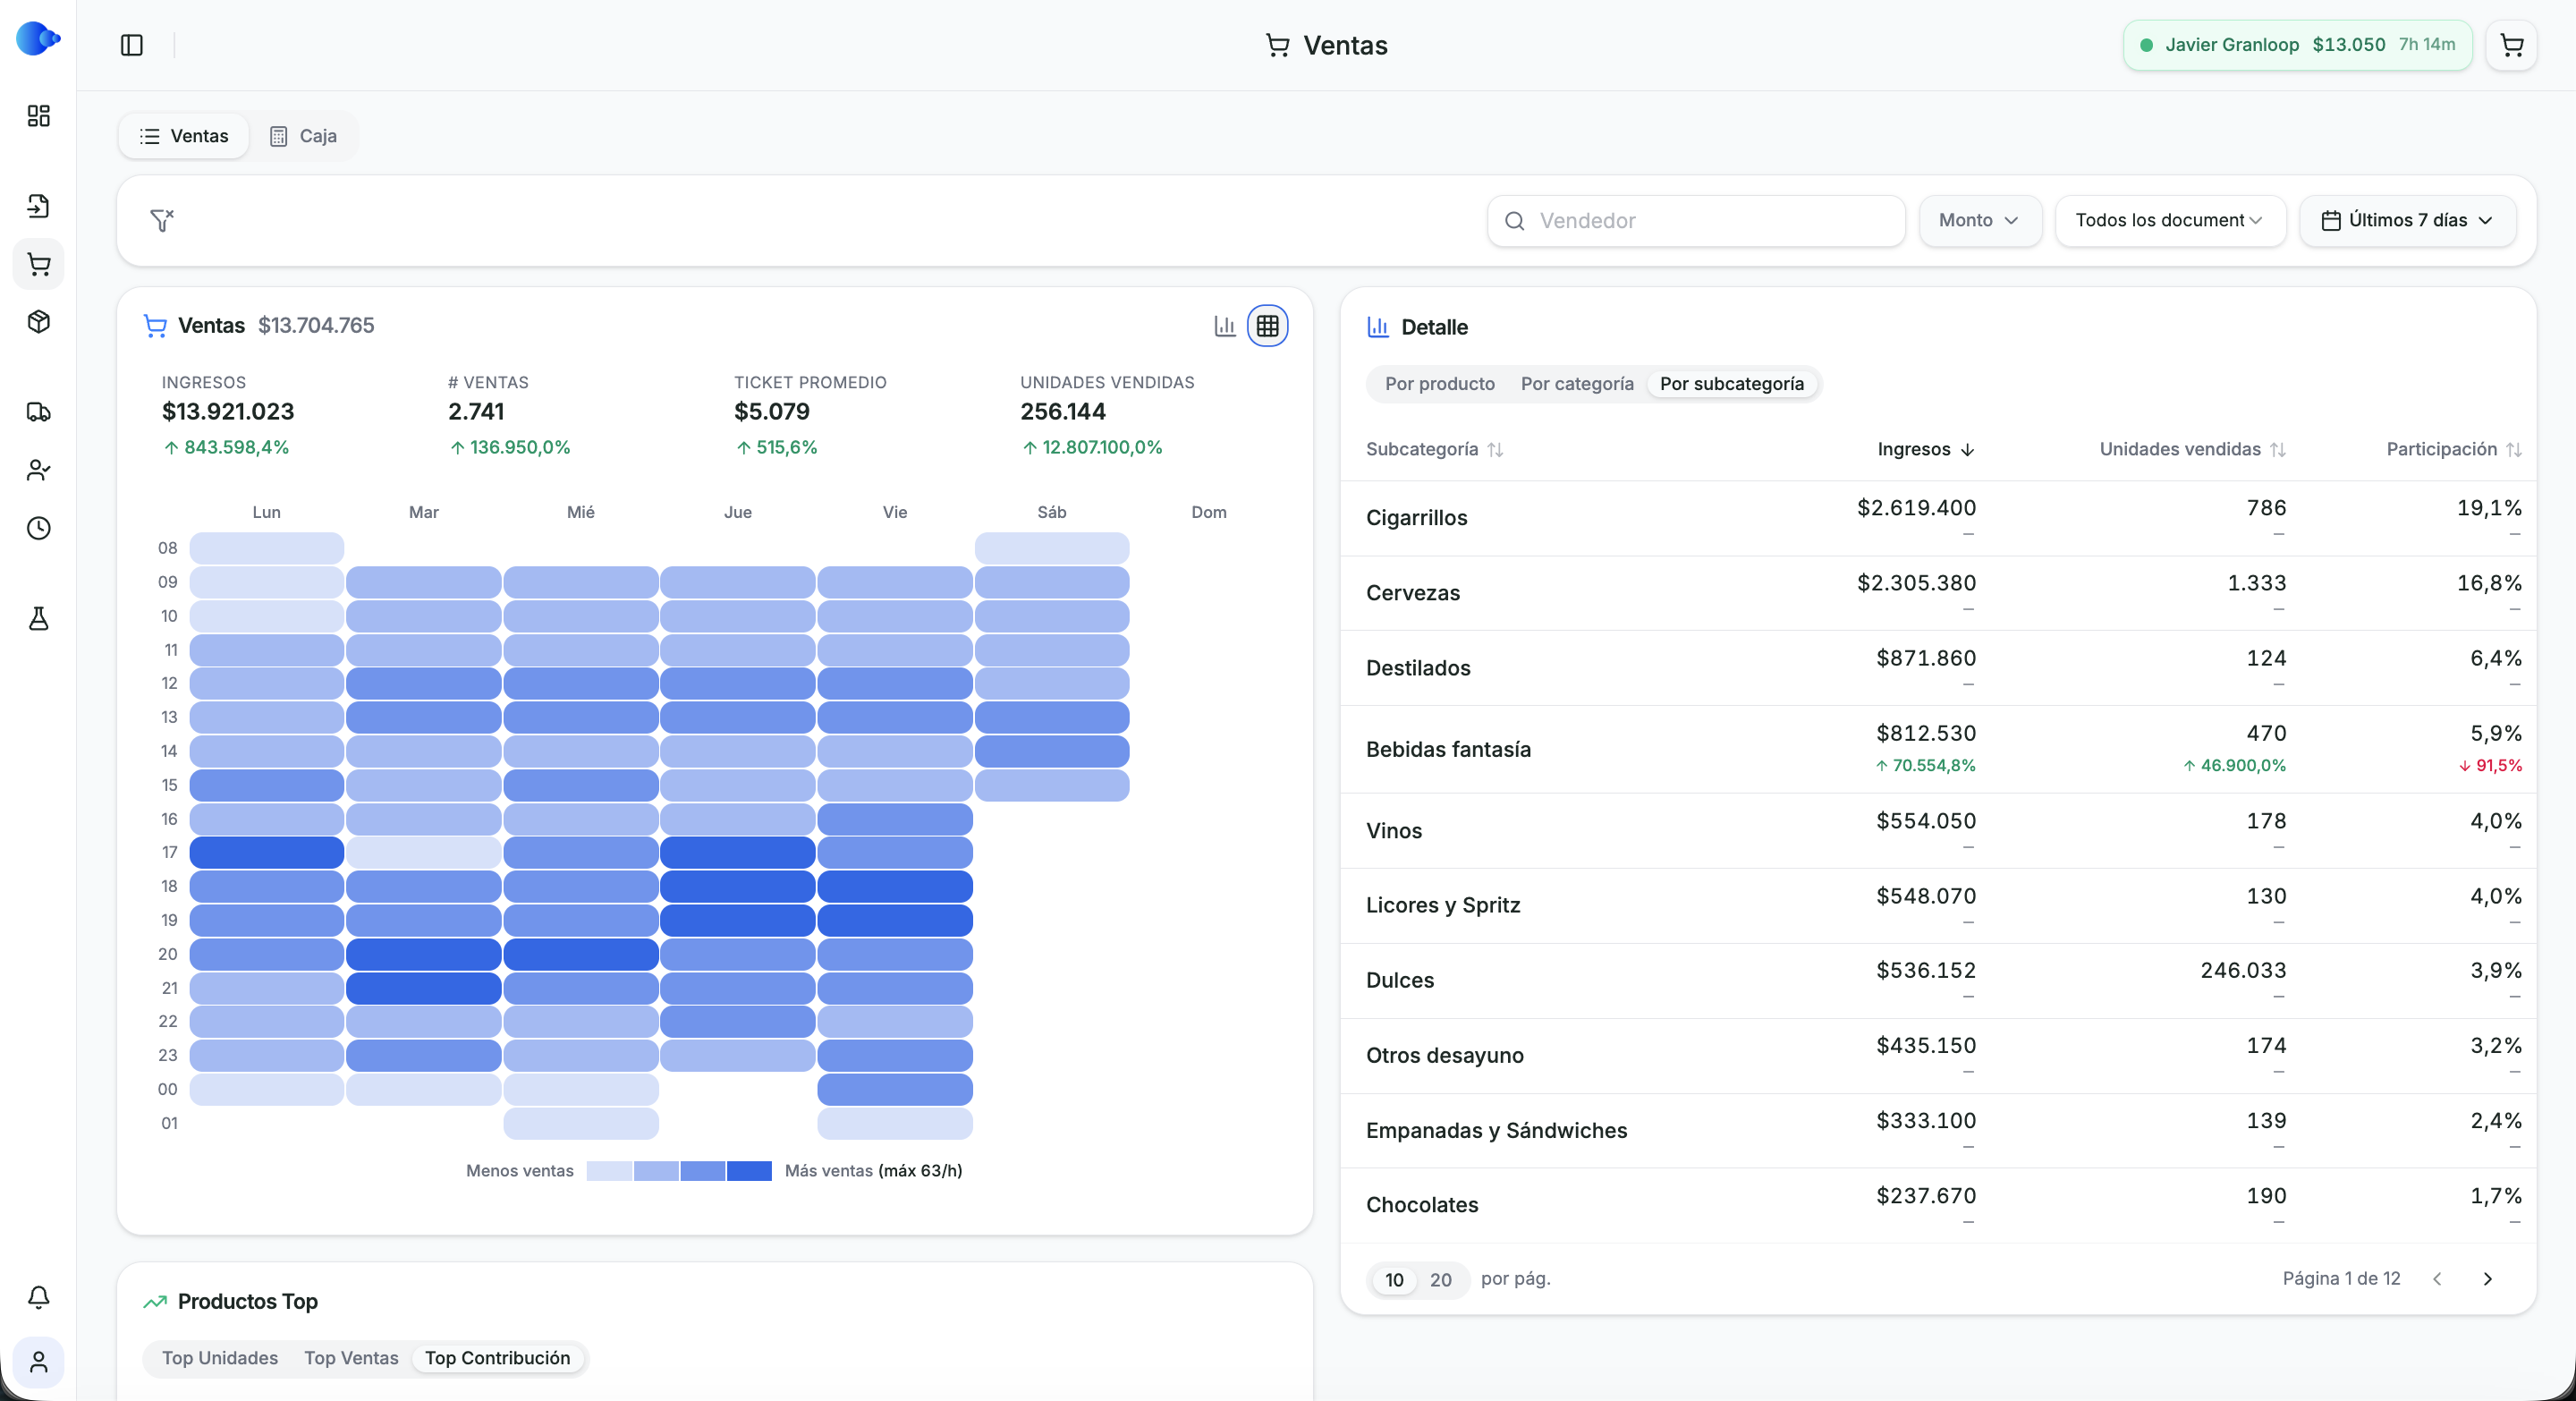Sort by Participación column arrows

point(2514,450)
